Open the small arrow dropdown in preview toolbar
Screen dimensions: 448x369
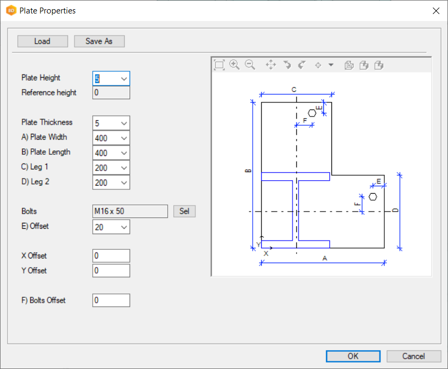click(x=331, y=65)
